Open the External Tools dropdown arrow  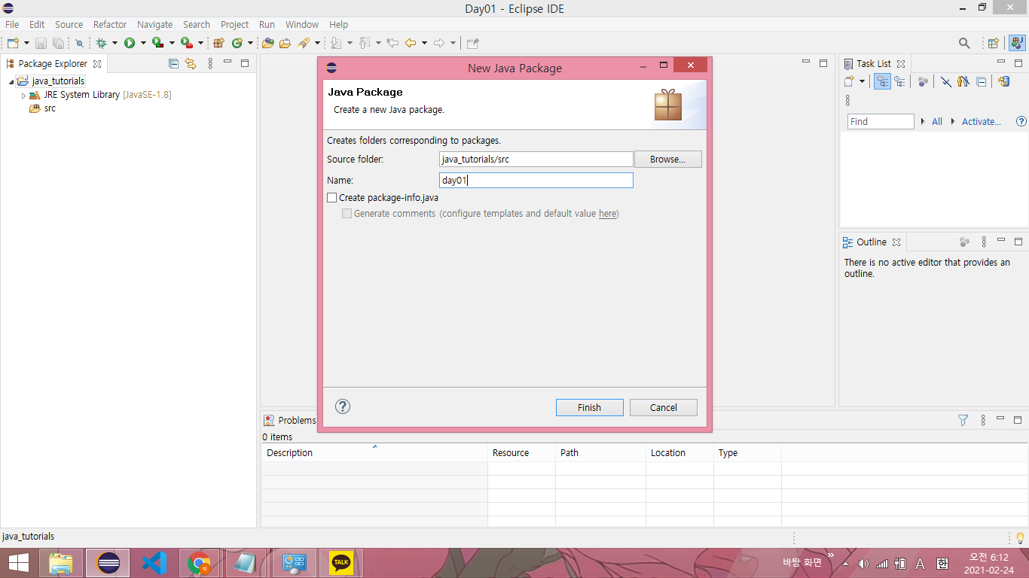[200, 43]
